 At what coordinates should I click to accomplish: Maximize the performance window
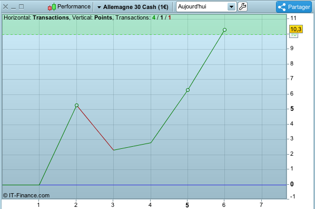[x=21, y=7]
